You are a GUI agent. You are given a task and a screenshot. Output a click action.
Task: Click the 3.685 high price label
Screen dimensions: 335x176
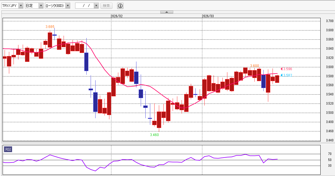click(50, 27)
